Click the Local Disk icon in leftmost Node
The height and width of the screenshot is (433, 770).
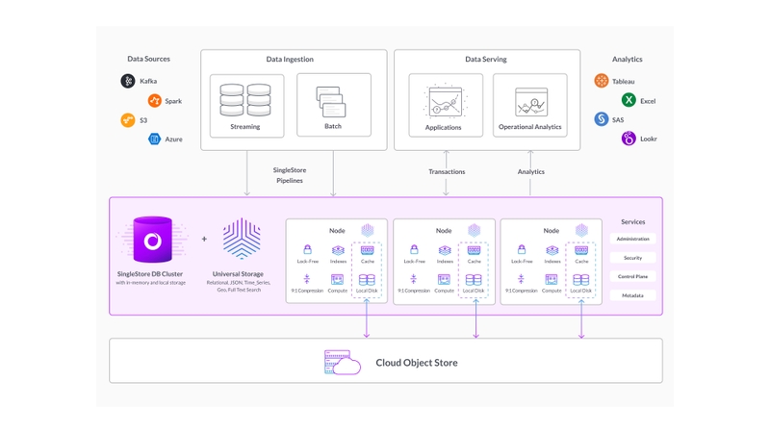367,280
